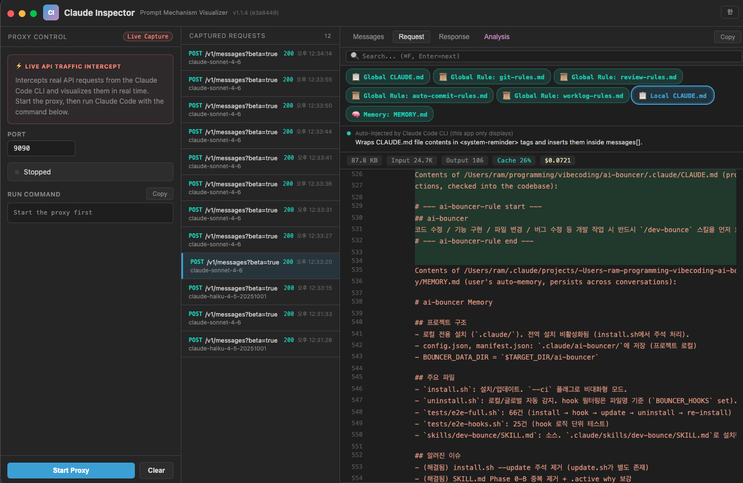Image resolution: width=743 pixels, height=483 pixels.
Task: Open the Analysis tab
Action: coord(496,37)
